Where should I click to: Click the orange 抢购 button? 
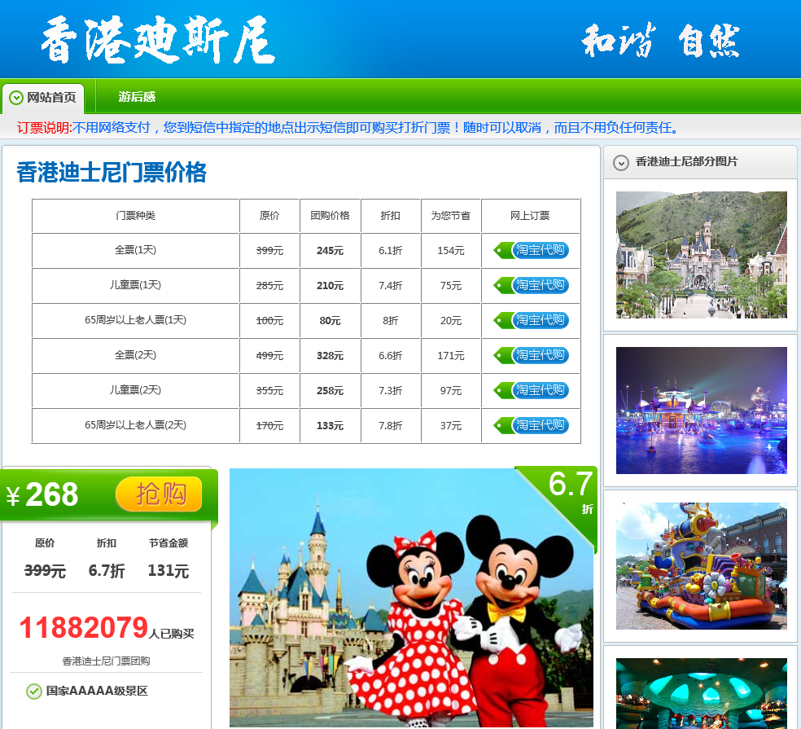pyautogui.click(x=159, y=494)
